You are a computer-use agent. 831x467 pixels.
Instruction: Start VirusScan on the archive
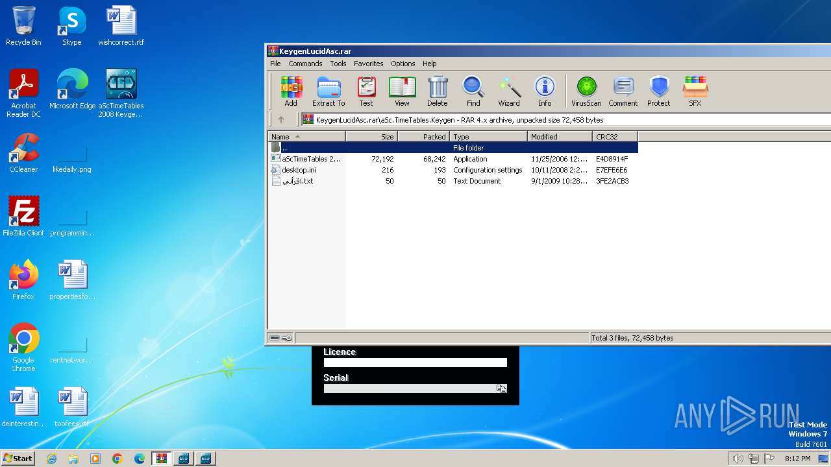586,91
